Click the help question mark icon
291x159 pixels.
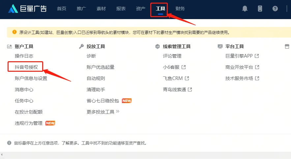pyautogui.click(x=275, y=9)
